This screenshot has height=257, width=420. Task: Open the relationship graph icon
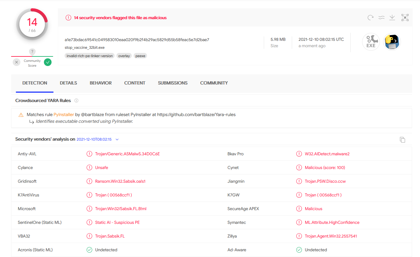(x=405, y=18)
